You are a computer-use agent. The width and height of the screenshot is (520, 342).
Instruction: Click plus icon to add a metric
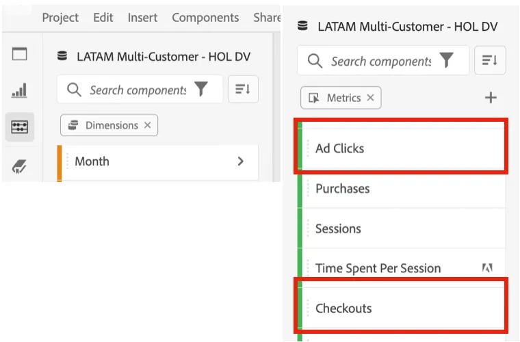click(491, 98)
